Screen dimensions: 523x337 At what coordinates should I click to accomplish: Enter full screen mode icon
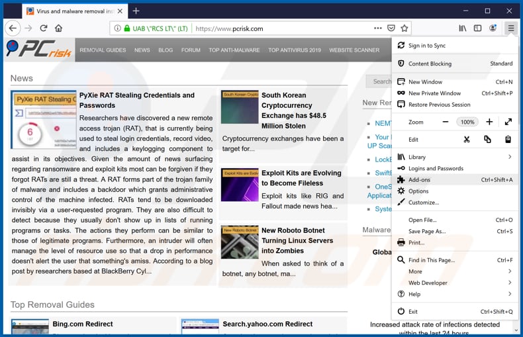508,122
